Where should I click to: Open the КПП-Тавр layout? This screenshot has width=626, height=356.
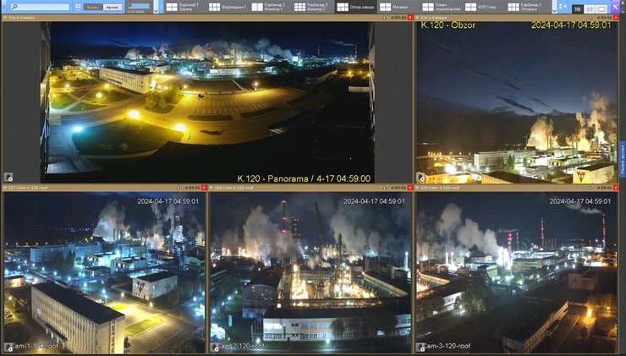pos(482,7)
